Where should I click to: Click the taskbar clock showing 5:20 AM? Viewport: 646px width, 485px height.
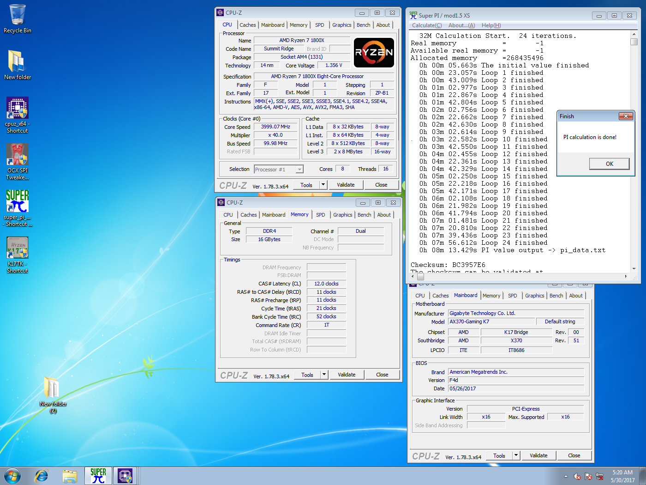[x=622, y=476]
